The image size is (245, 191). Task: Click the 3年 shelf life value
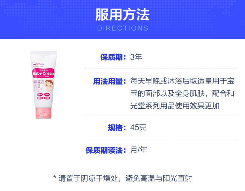tap(136, 57)
